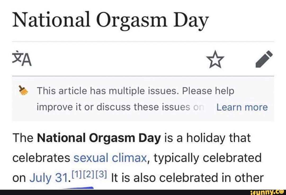The width and height of the screenshot is (286, 195).
Task: Click the iFunny watermark logo
Action: [265, 192]
